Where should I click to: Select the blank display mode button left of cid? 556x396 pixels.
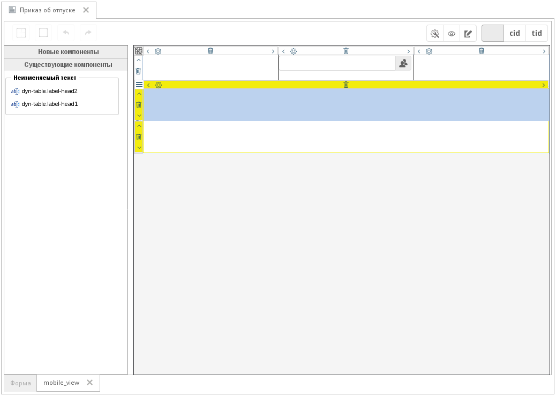493,33
